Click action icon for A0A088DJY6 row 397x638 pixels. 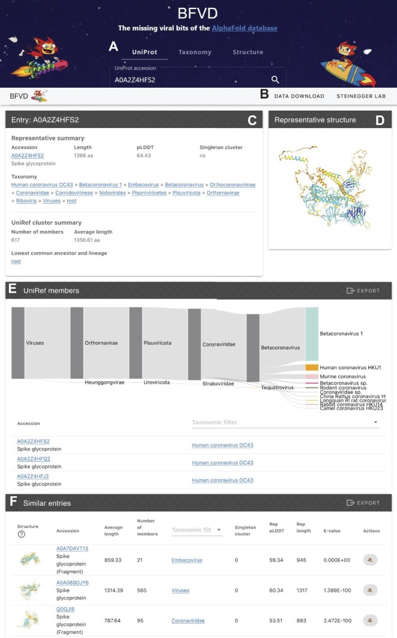coord(370,590)
